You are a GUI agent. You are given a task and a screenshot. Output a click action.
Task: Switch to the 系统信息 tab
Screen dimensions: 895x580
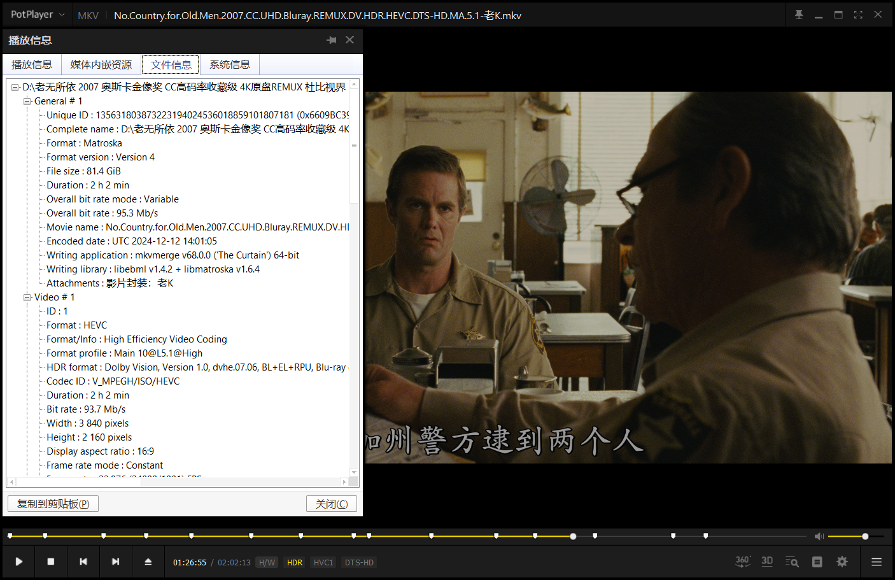tap(230, 64)
